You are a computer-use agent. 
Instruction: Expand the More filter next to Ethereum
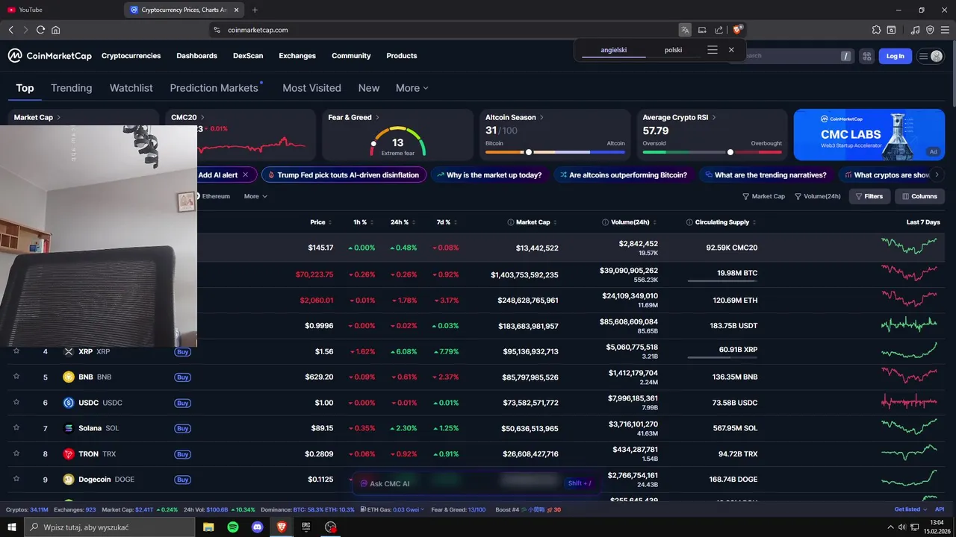(x=255, y=196)
